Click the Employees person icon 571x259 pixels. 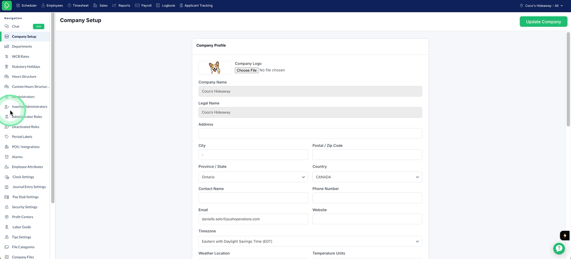pos(43,6)
